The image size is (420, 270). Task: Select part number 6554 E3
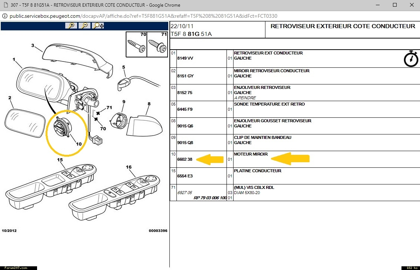pyautogui.click(x=185, y=176)
